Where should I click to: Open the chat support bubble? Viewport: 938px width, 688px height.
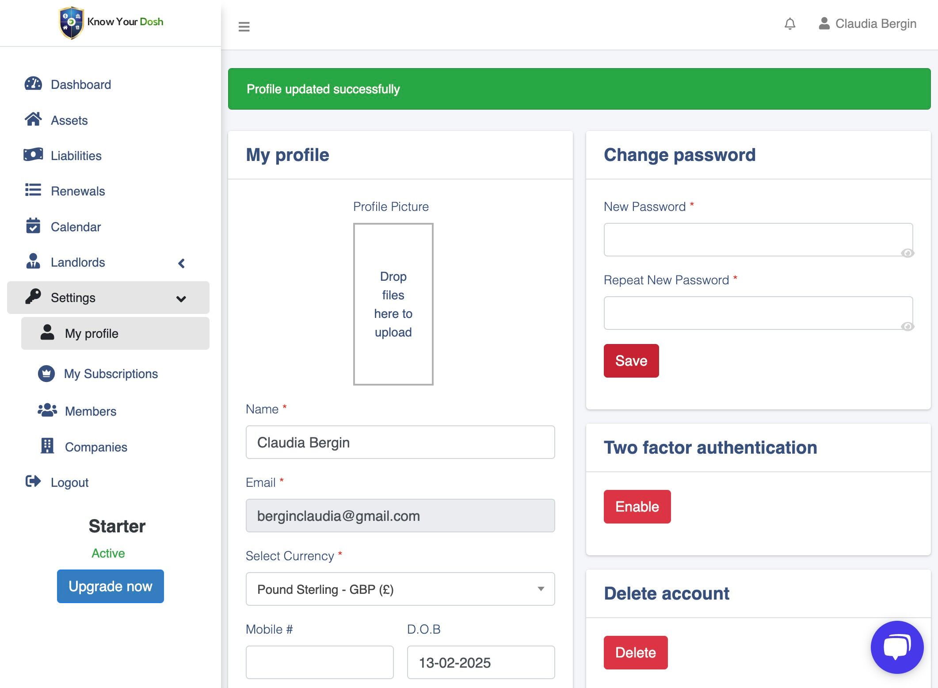pyautogui.click(x=897, y=647)
